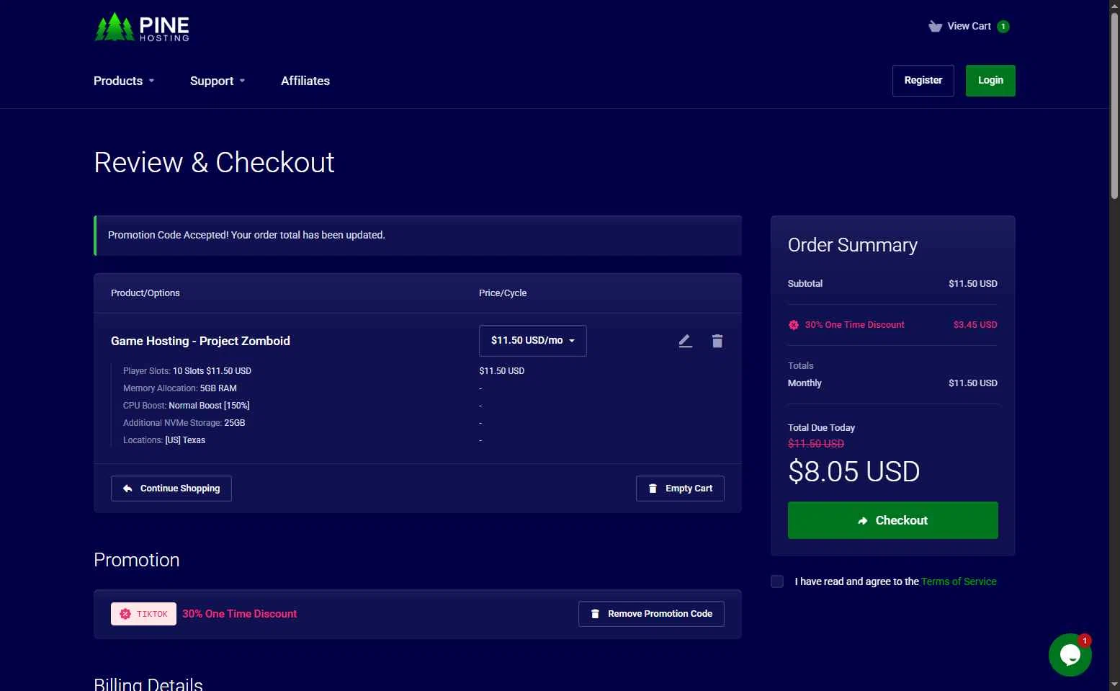Screen dimensions: 1120x691
Task: Click the green Checkout button
Action: click(893, 520)
